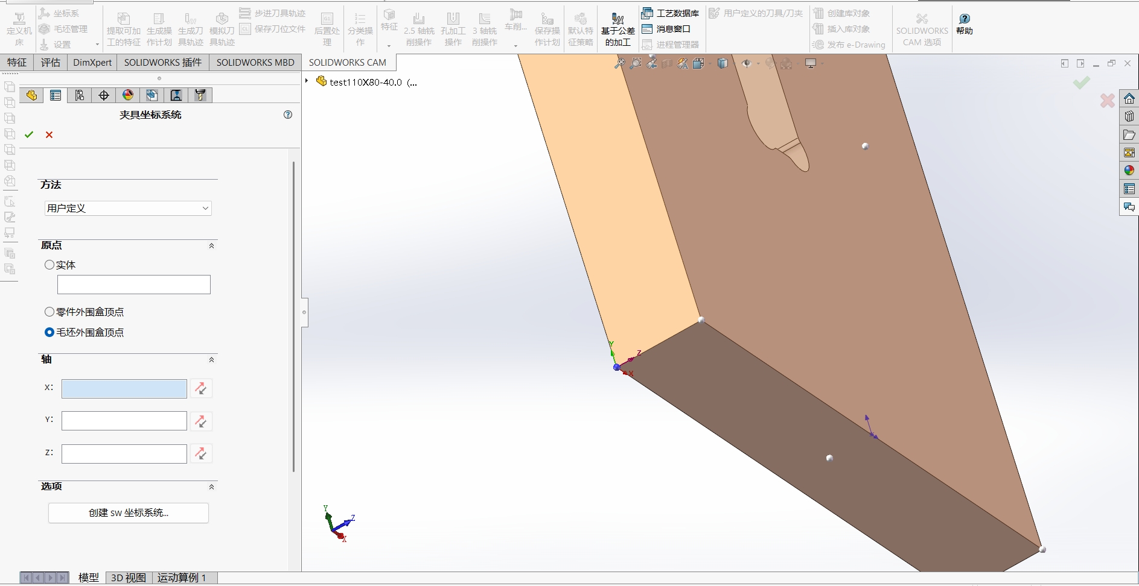Screen dimensions: 1139x586
Task: Confirm the fixture coordinate system with green check
Action: click(x=29, y=134)
